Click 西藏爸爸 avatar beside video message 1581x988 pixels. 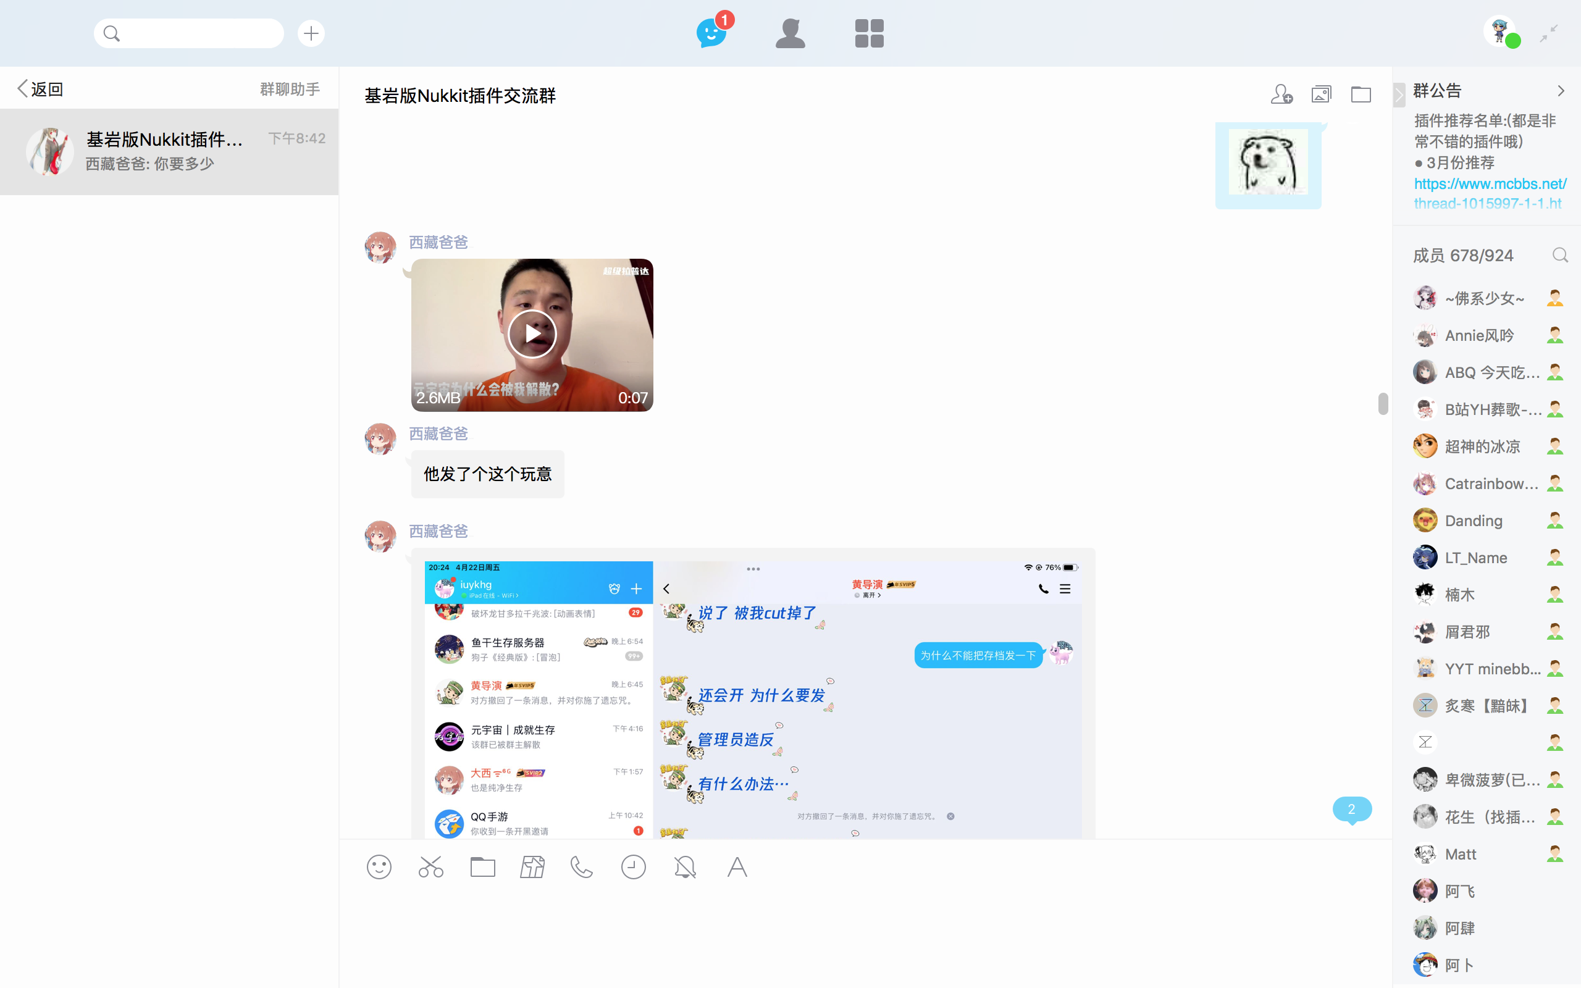380,248
